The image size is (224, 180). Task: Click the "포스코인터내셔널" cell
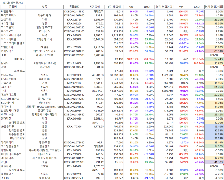click(11, 35)
